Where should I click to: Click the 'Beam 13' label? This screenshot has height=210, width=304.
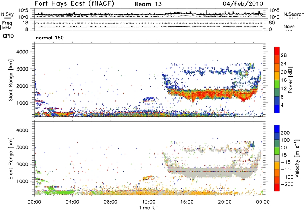click(148, 4)
